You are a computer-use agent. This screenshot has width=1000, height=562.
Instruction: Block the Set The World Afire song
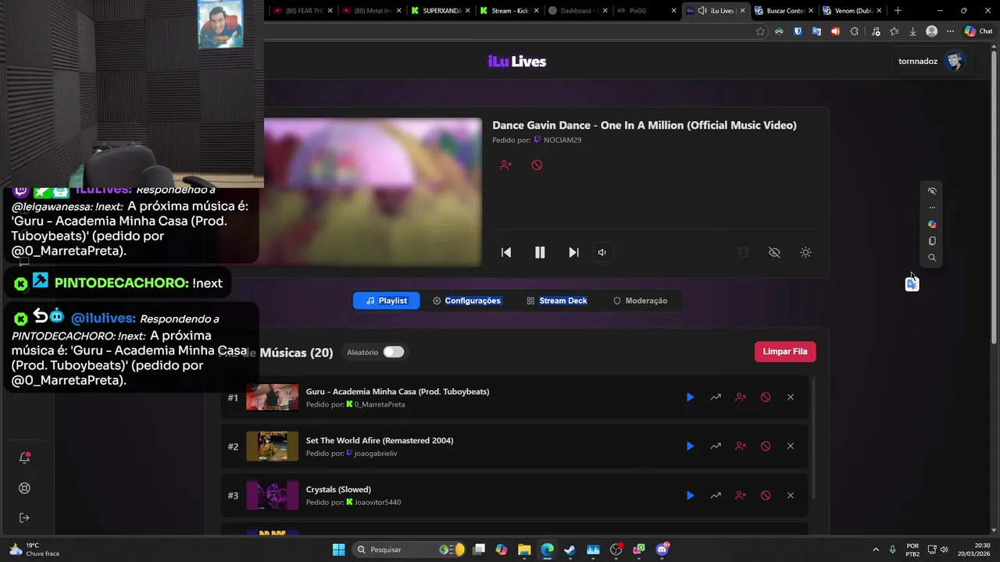coord(766,446)
